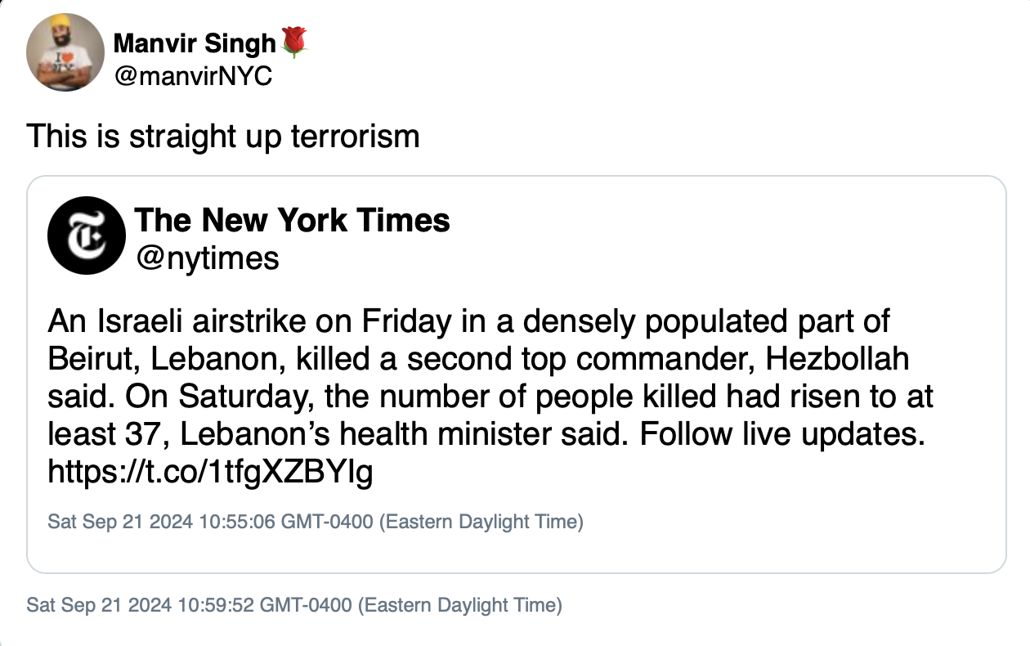Click the rose emoji beside Manvir Singh
The image size is (1030, 646).
tap(293, 42)
